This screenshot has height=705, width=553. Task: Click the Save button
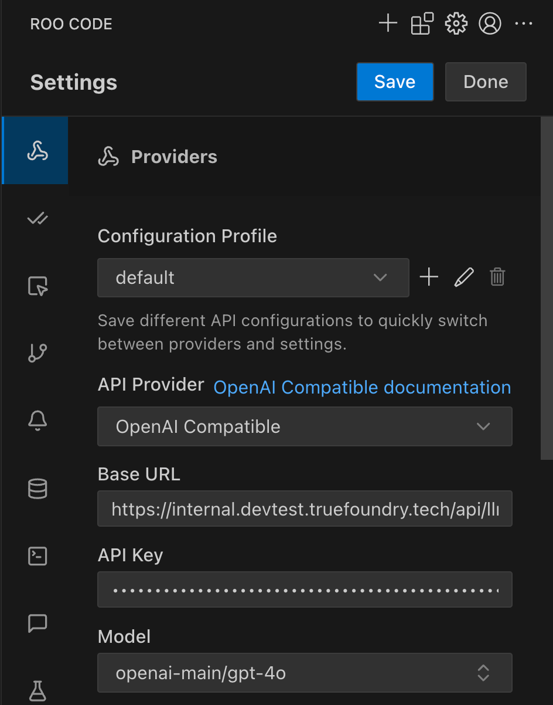point(395,82)
